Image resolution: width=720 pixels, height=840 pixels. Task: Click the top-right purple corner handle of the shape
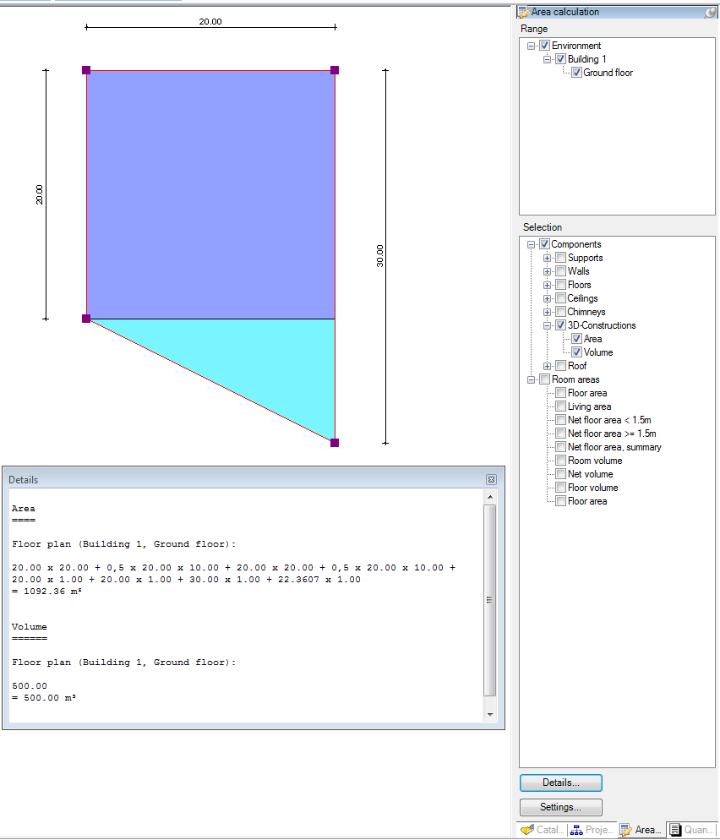pyautogui.click(x=335, y=70)
